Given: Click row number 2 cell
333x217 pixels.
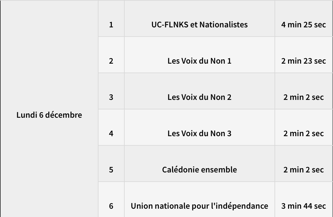Looking at the screenshot, I should tap(111, 61).
